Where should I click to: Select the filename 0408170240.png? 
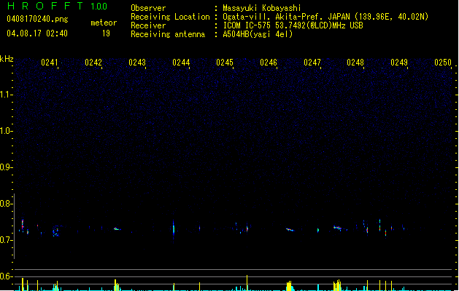click(x=37, y=19)
